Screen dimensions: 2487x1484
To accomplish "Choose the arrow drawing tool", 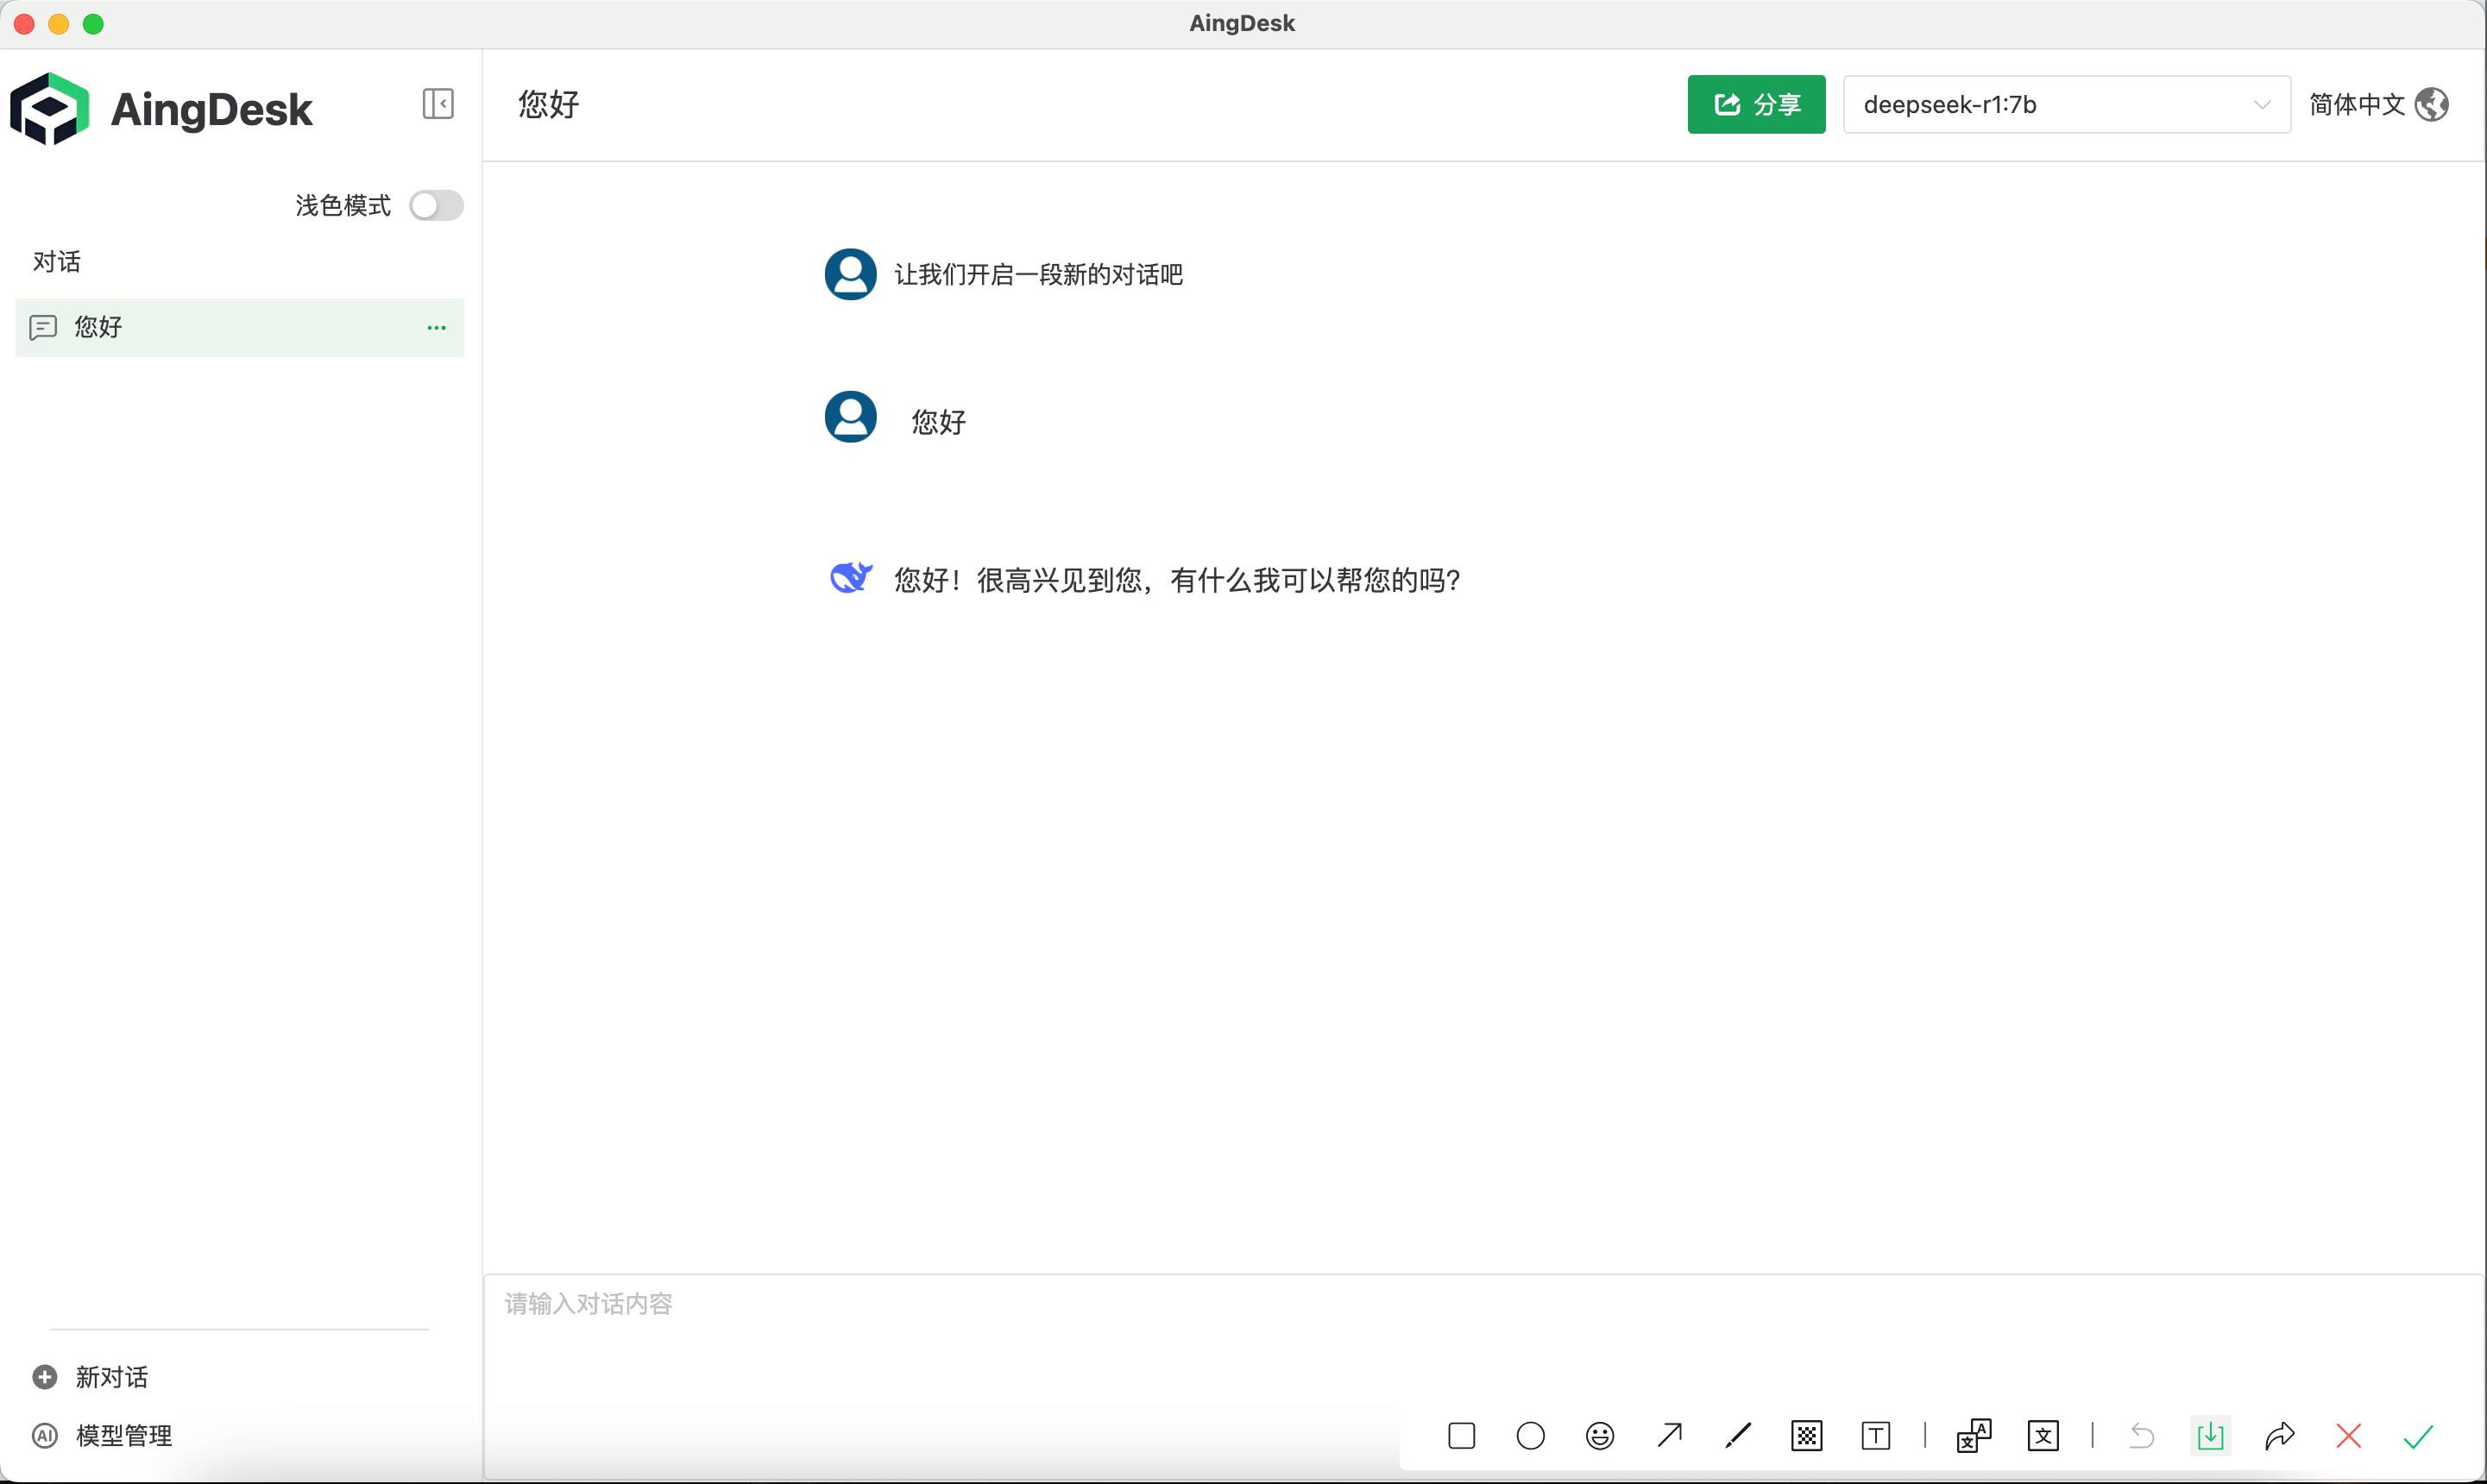I will click(1669, 1436).
